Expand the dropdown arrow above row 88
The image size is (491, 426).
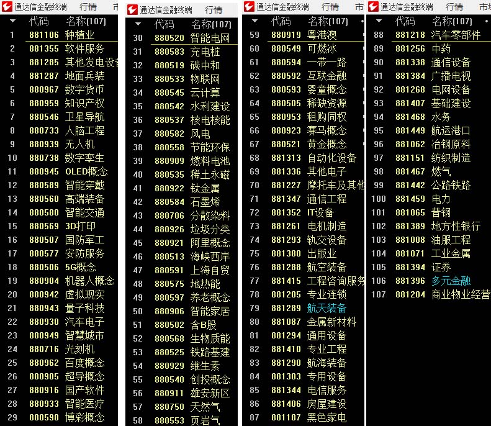coord(379,21)
